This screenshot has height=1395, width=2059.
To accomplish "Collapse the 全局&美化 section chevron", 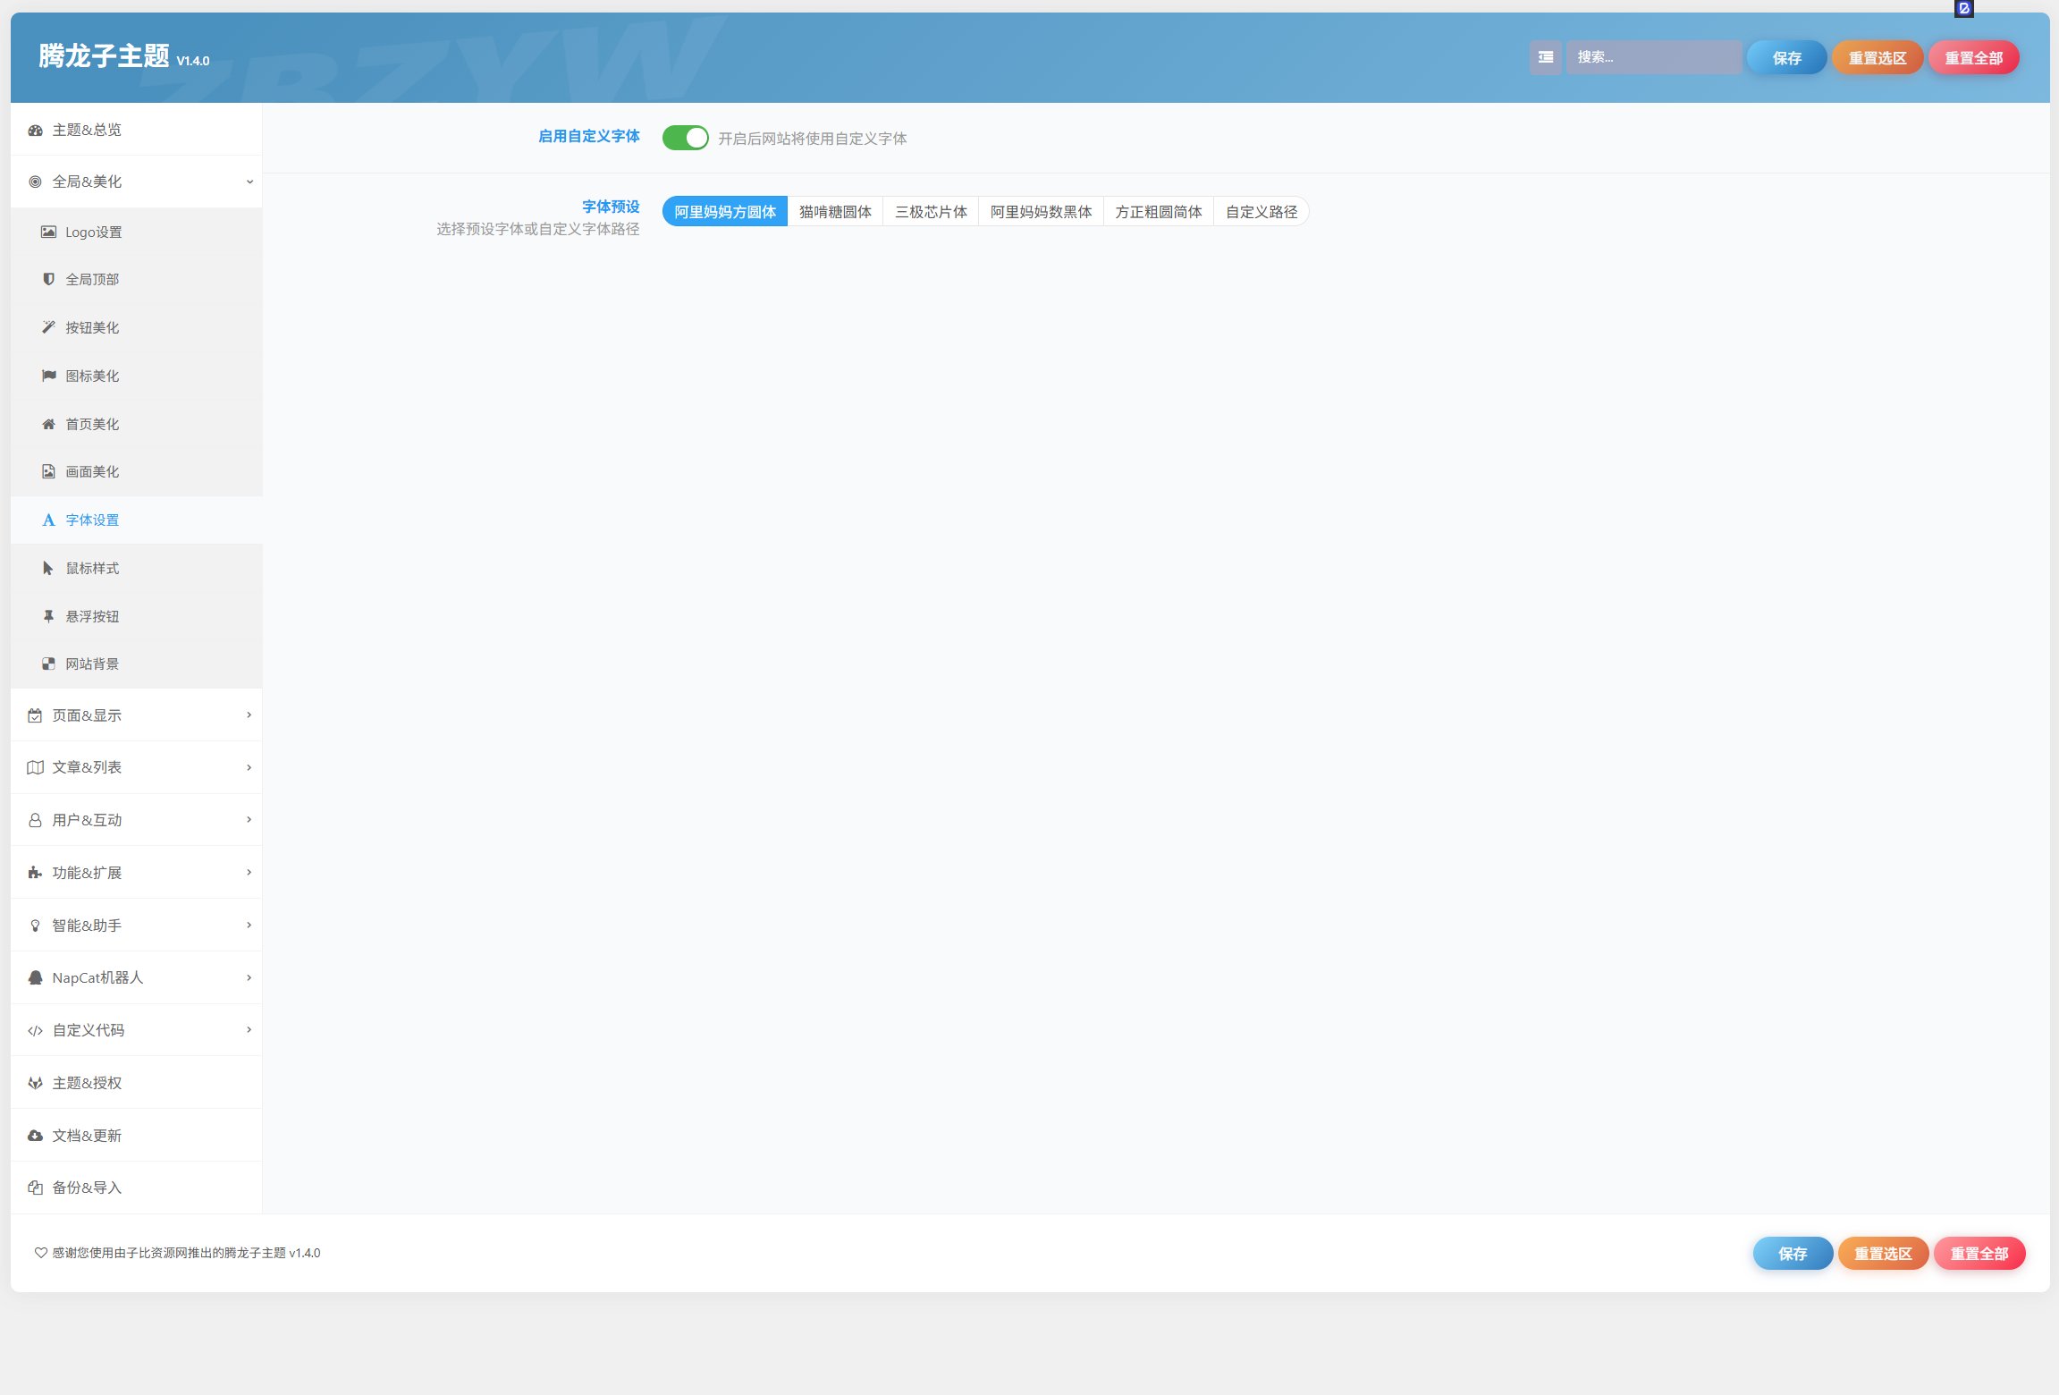I will pyautogui.click(x=249, y=182).
